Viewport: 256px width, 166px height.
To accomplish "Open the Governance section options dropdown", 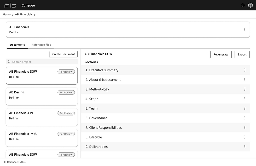I will point(245,118).
